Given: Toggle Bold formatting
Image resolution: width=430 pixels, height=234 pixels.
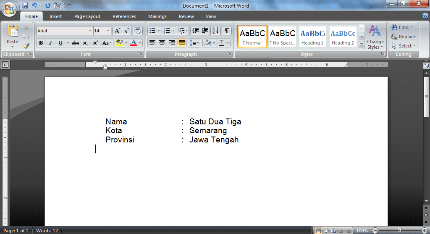Looking at the screenshot, I should tap(41, 43).
